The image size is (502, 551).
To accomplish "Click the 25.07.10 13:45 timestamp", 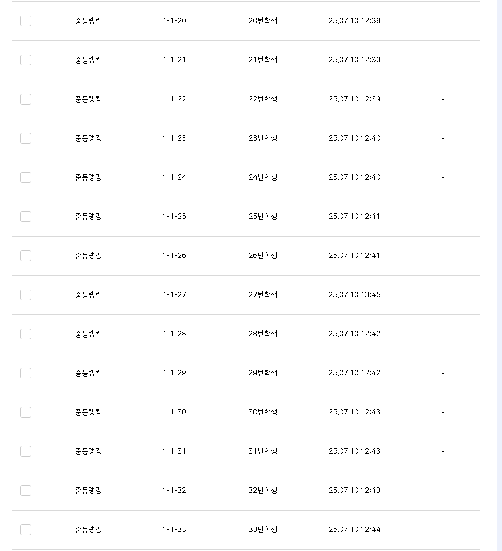I will 354,295.
